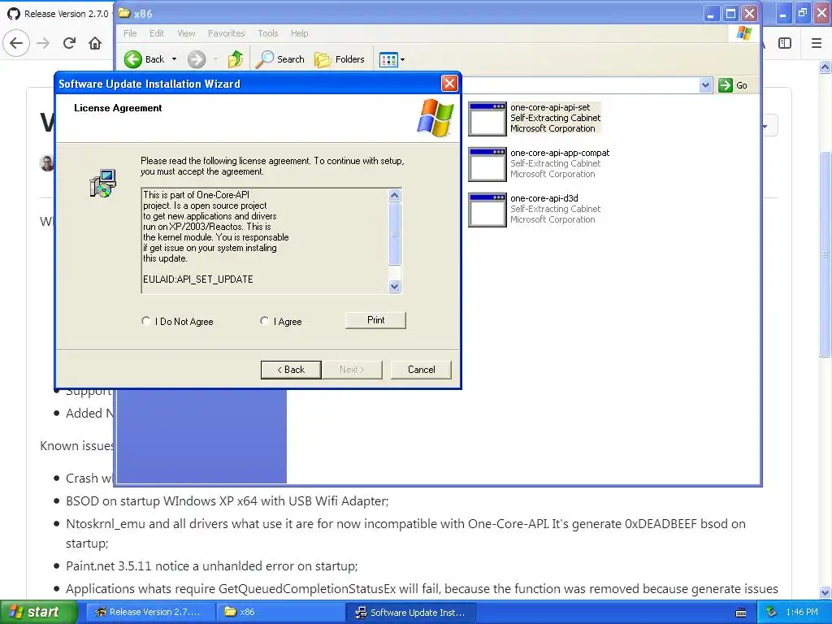This screenshot has height=624, width=832.
Task: Open the Windows Start menu
Action: point(38,613)
